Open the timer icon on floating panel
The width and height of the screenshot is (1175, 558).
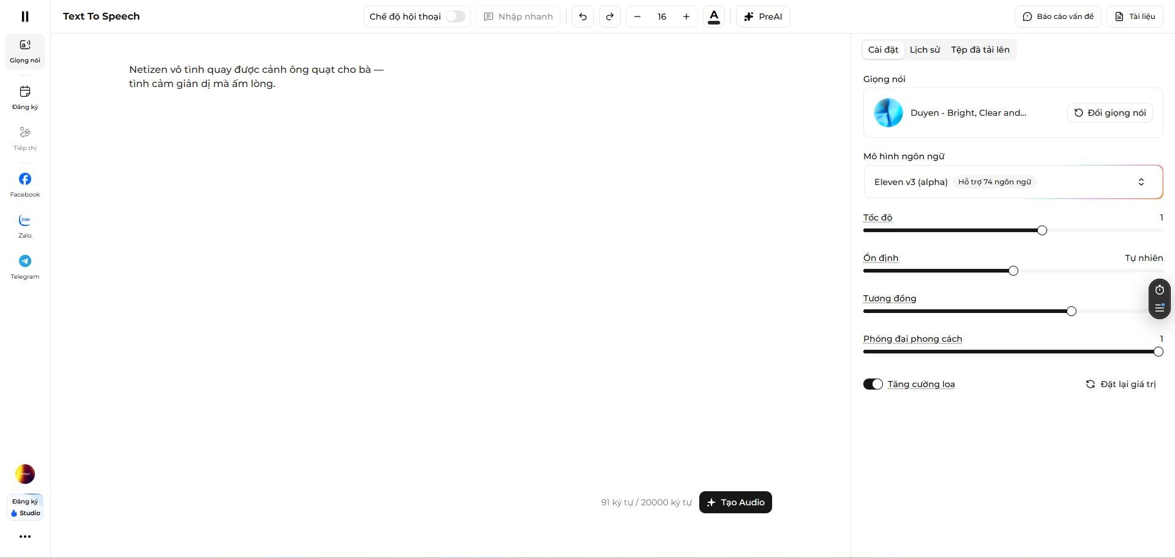pyautogui.click(x=1159, y=290)
